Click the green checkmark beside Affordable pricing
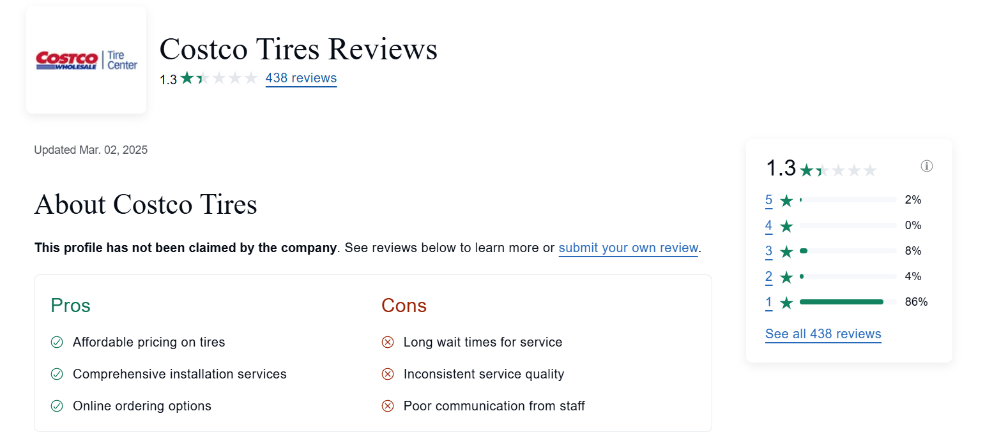 pos(57,342)
